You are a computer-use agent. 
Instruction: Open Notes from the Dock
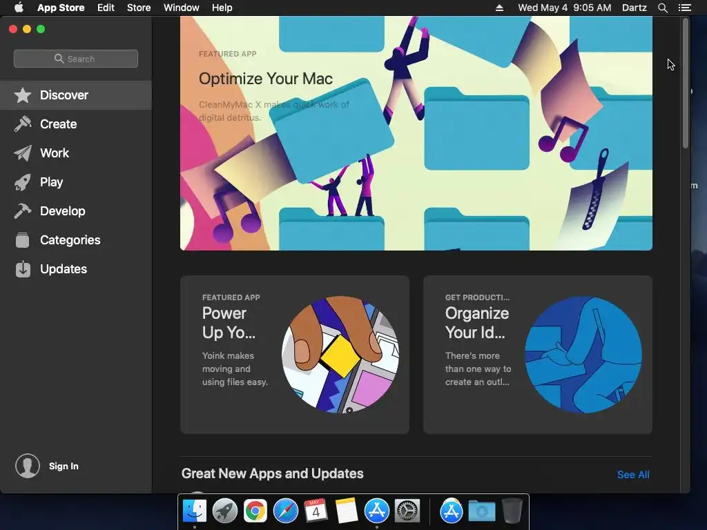[x=347, y=511]
